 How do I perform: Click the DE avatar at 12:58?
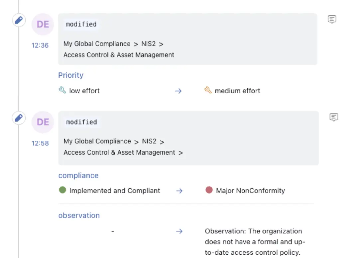click(43, 122)
